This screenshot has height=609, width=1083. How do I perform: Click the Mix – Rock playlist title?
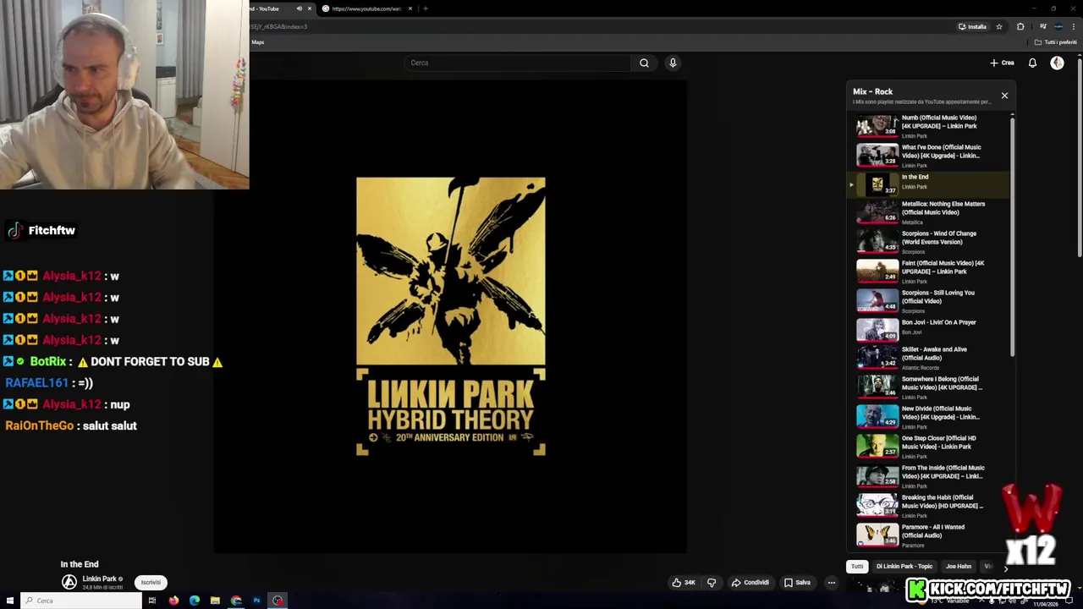click(872, 91)
